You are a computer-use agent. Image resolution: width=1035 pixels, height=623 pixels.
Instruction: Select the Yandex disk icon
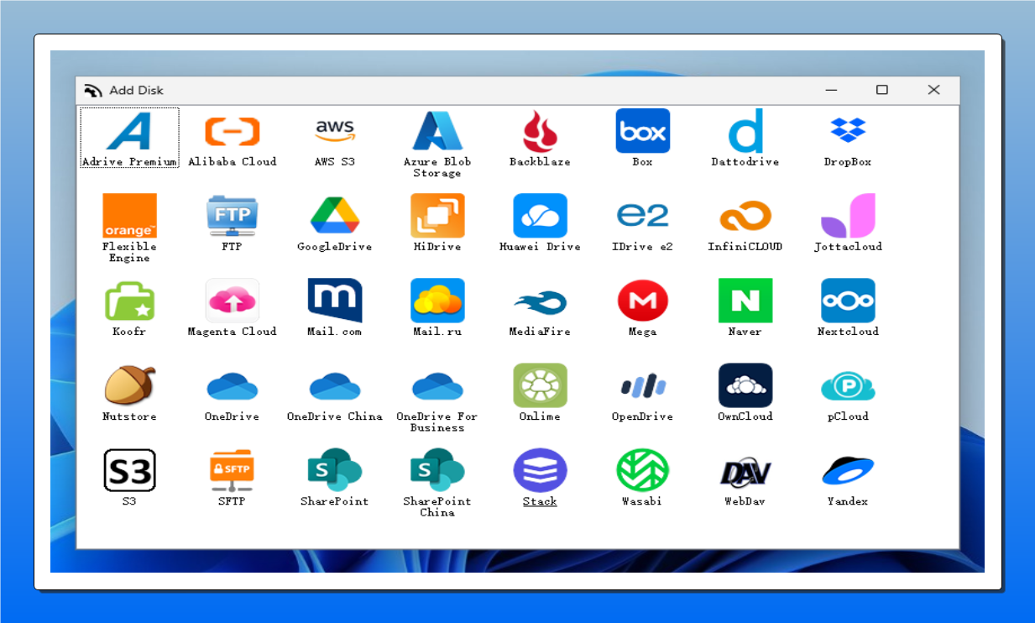click(x=848, y=470)
